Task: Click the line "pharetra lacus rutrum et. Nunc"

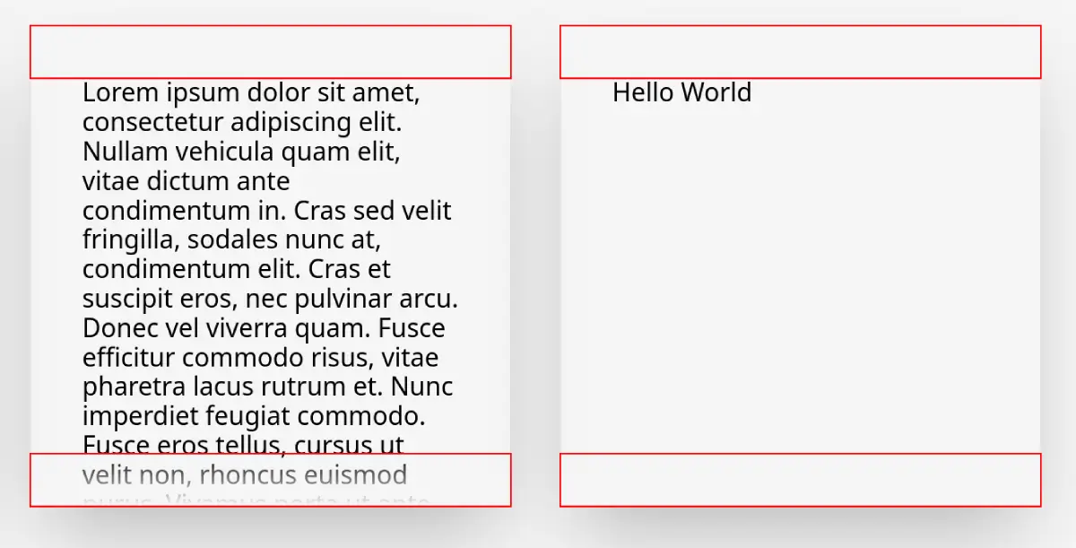Action: 268,387
